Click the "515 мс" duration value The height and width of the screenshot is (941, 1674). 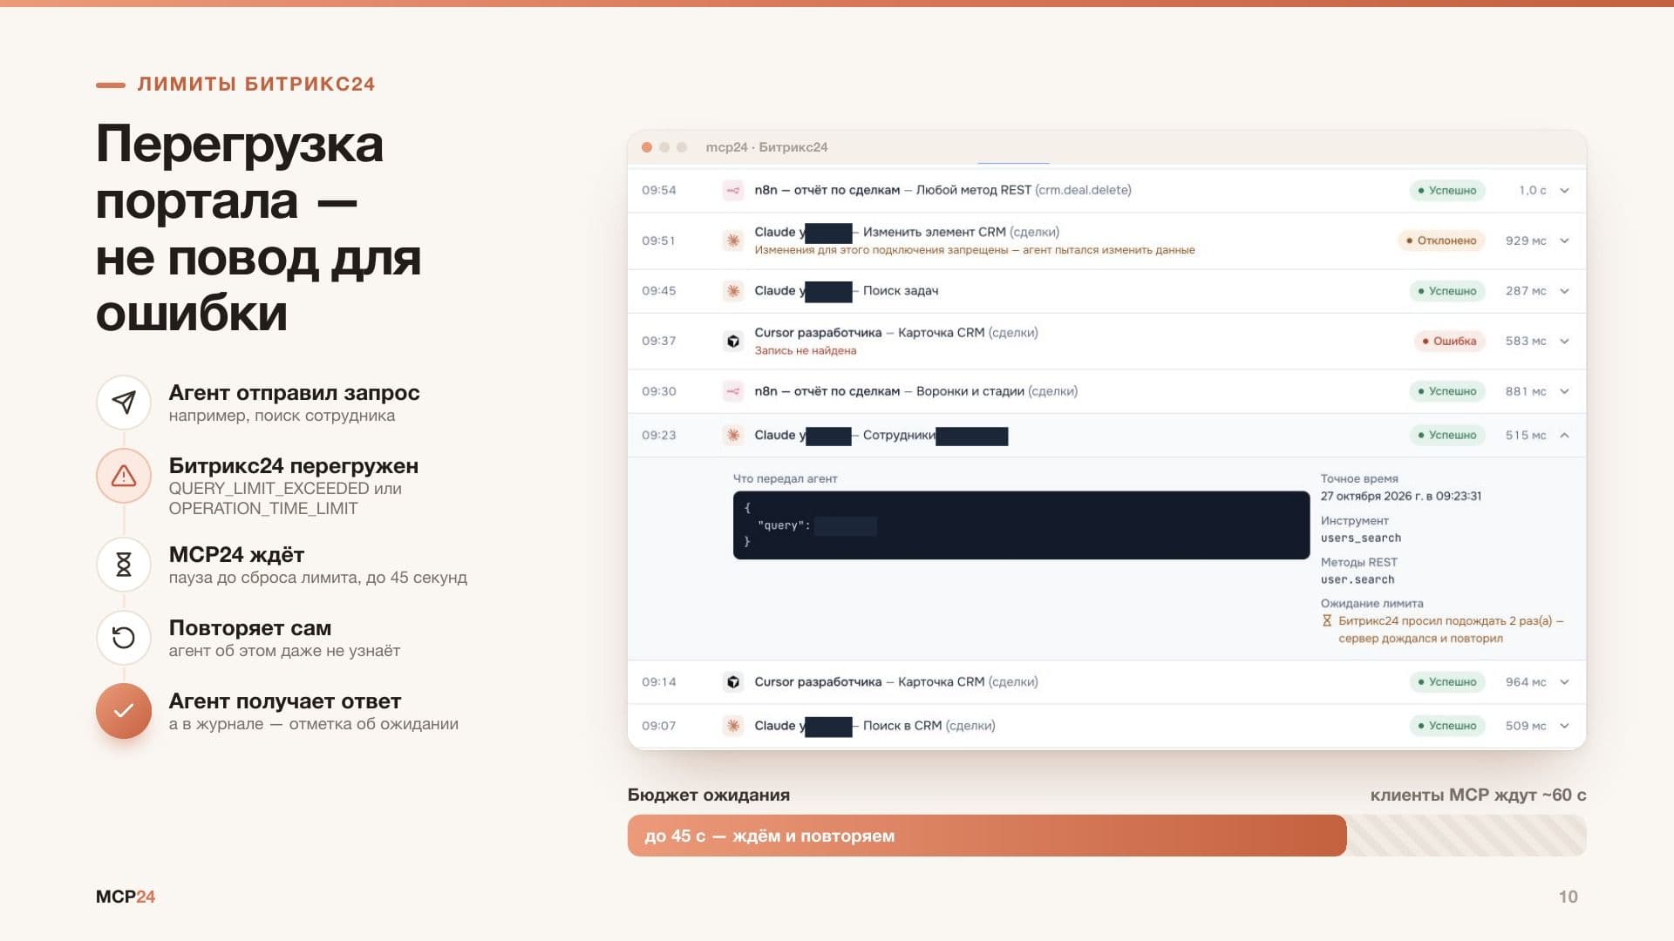(x=1526, y=435)
